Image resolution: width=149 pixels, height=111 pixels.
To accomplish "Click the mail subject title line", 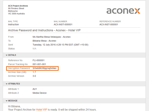I will point(44,30).
